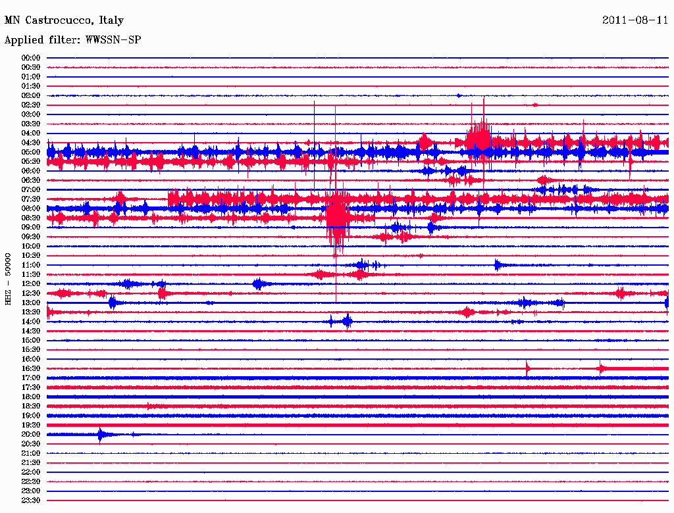This screenshot has width=674, height=513.
Task: Click the 13:30 time label
Action: pos(31,312)
